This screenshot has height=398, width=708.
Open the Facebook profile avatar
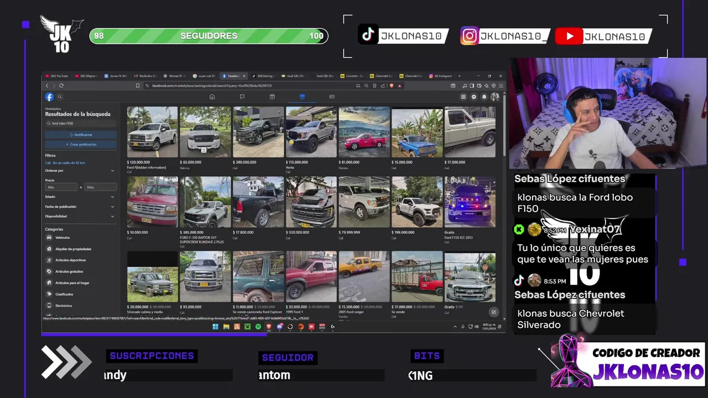pyautogui.click(x=495, y=97)
